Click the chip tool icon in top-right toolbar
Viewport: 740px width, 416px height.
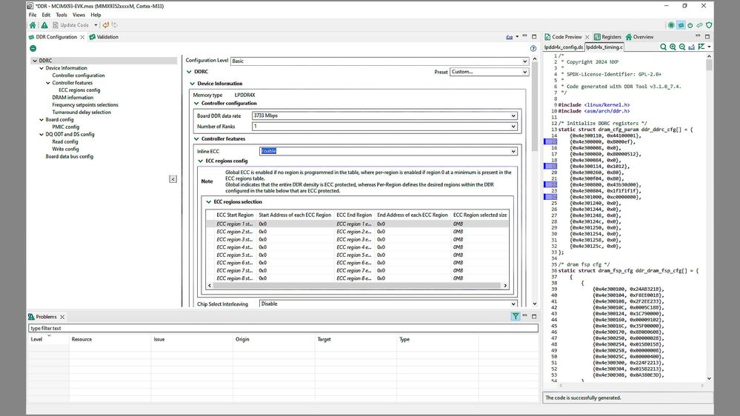pos(671,25)
